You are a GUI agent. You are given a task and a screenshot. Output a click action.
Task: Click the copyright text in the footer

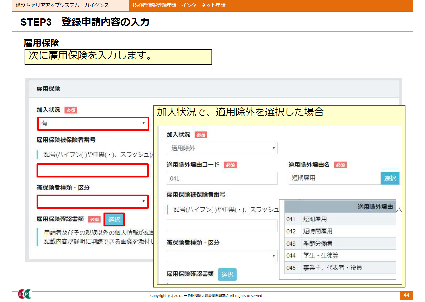click(207, 296)
